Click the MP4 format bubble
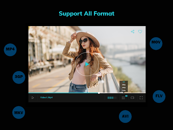 click(x=10, y=50)
